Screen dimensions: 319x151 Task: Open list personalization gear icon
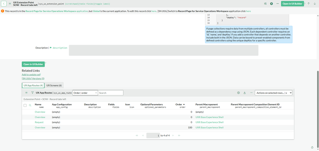click(238, 93)
